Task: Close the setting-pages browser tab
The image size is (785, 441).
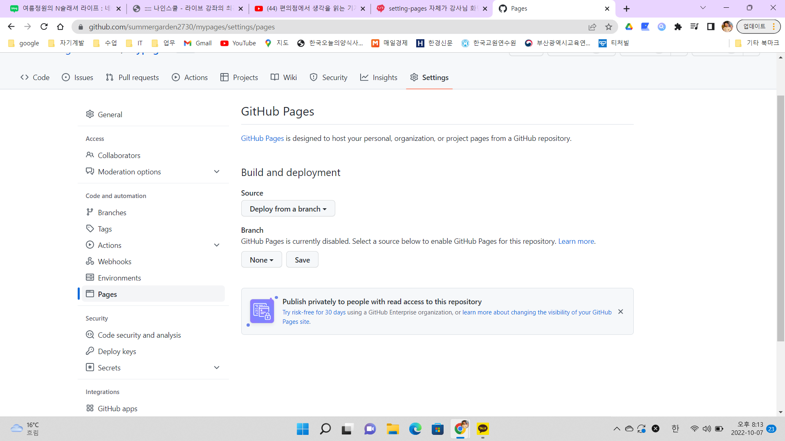Action: (x=485, y=9)
